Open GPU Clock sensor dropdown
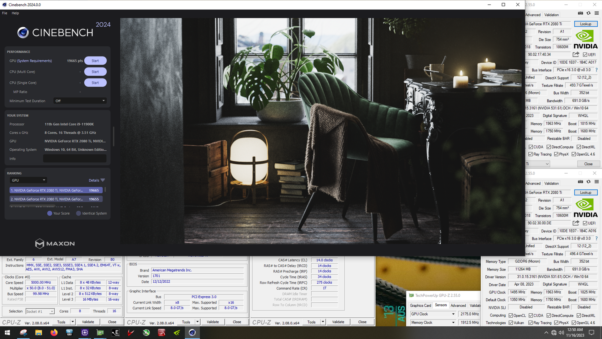 click(x=433, y=314)
